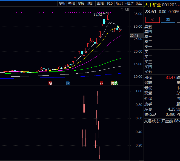This screenshot has height=161, width=180.
Task: Open the 统计 statistics tool
Action: (90, 4)
